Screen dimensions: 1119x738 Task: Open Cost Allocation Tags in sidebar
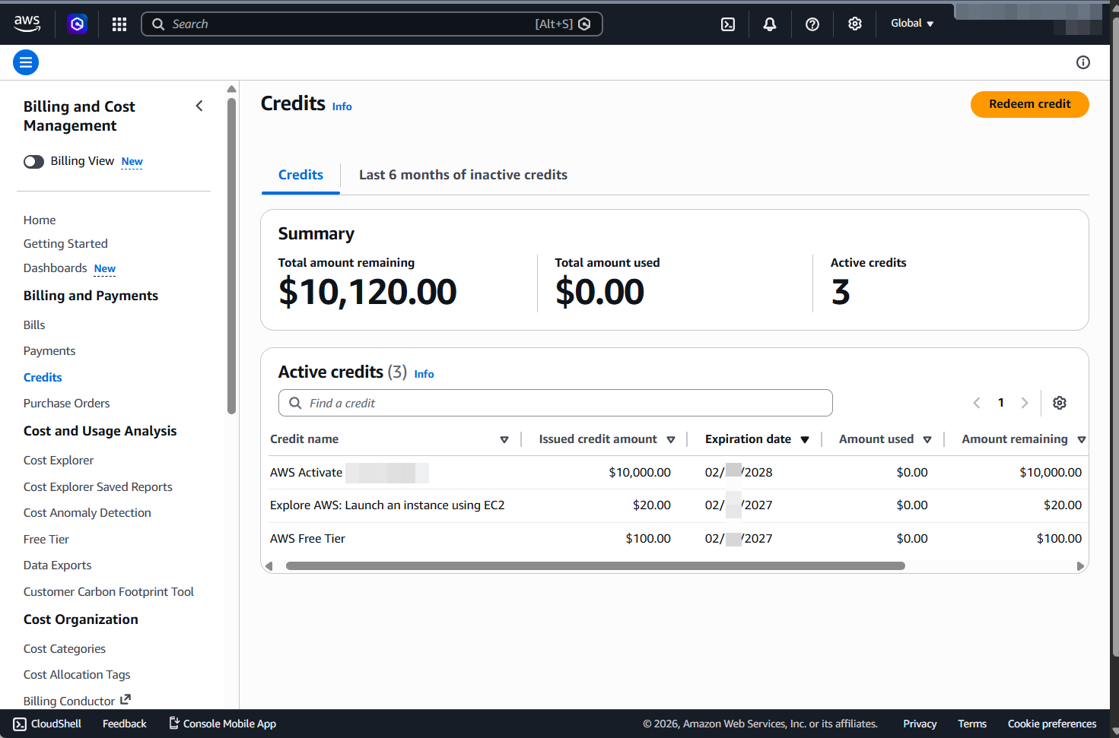(x=77, y=675)
